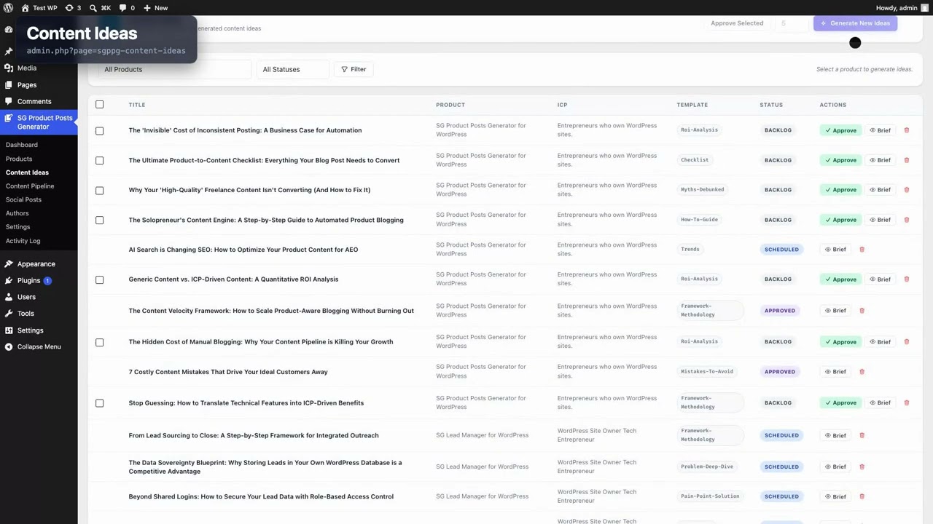933x524 pixels.
Task: Delete the 'Invisible' Cost of Inconsistent Posting idea
Action: [x=907, y=130]
